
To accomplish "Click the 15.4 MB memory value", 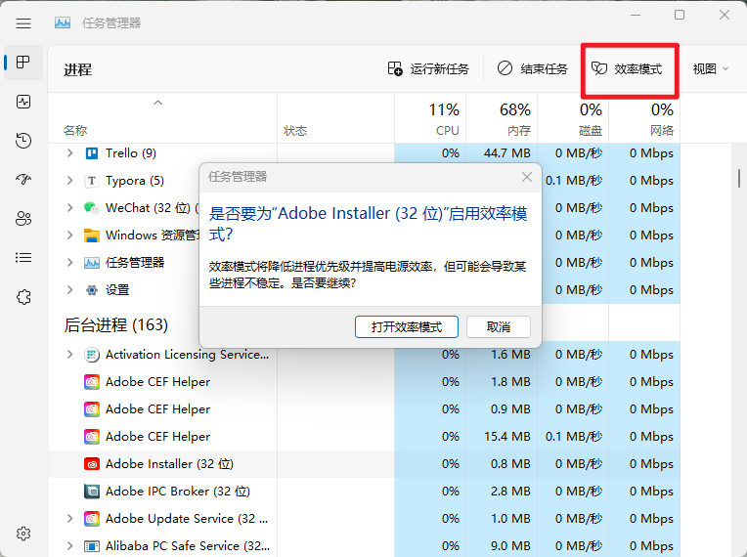I will tap(506, 437).
